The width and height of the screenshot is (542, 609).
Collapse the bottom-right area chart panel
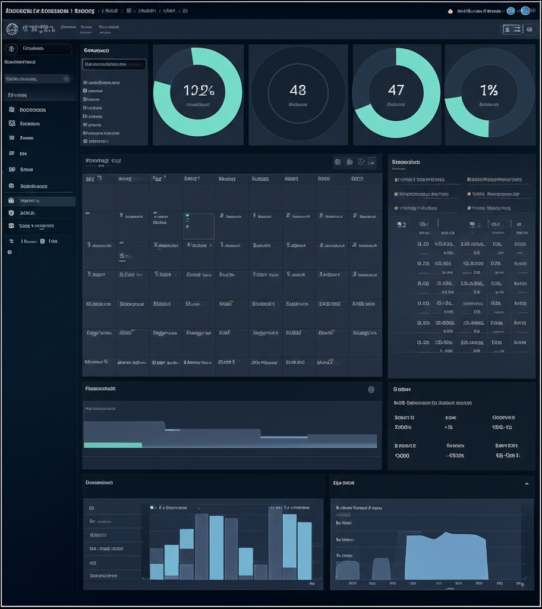pos(526,484)
